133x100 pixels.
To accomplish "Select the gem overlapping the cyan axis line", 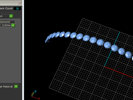I will pyautogui.click(x=115, y=48).
